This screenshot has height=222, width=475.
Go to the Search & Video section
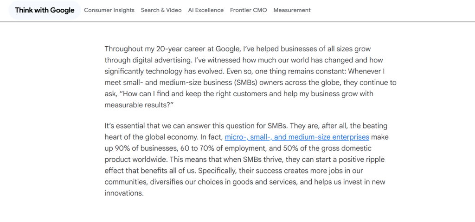click(x=161, y=10)
